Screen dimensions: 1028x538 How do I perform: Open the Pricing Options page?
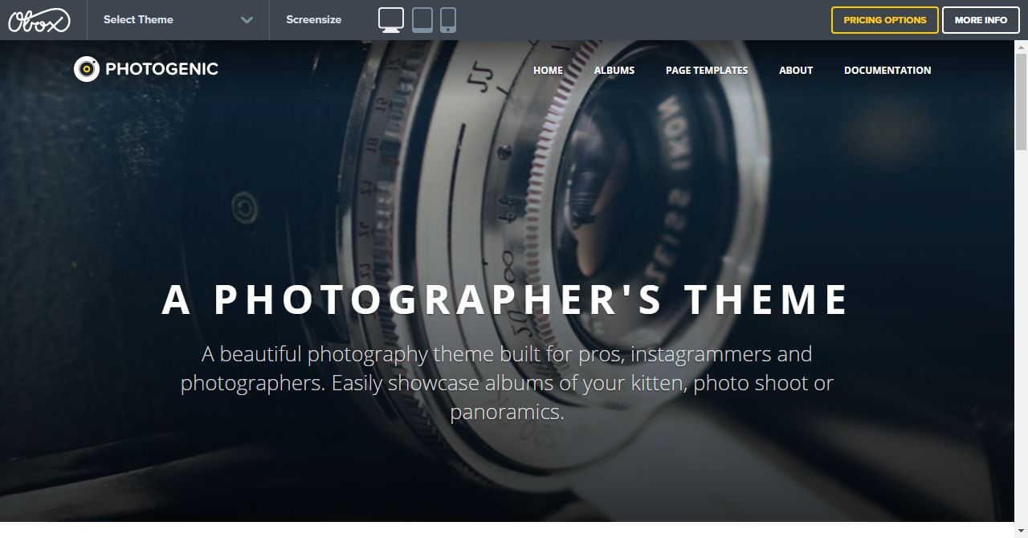point(884,20)
